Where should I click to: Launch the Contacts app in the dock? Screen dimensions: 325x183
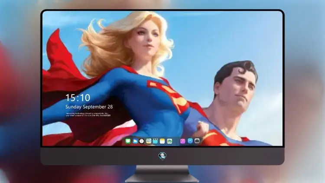149,141
